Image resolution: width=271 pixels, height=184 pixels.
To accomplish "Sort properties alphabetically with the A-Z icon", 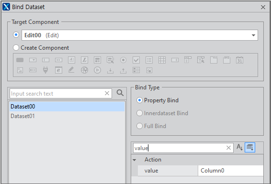I will click(239, 148).
